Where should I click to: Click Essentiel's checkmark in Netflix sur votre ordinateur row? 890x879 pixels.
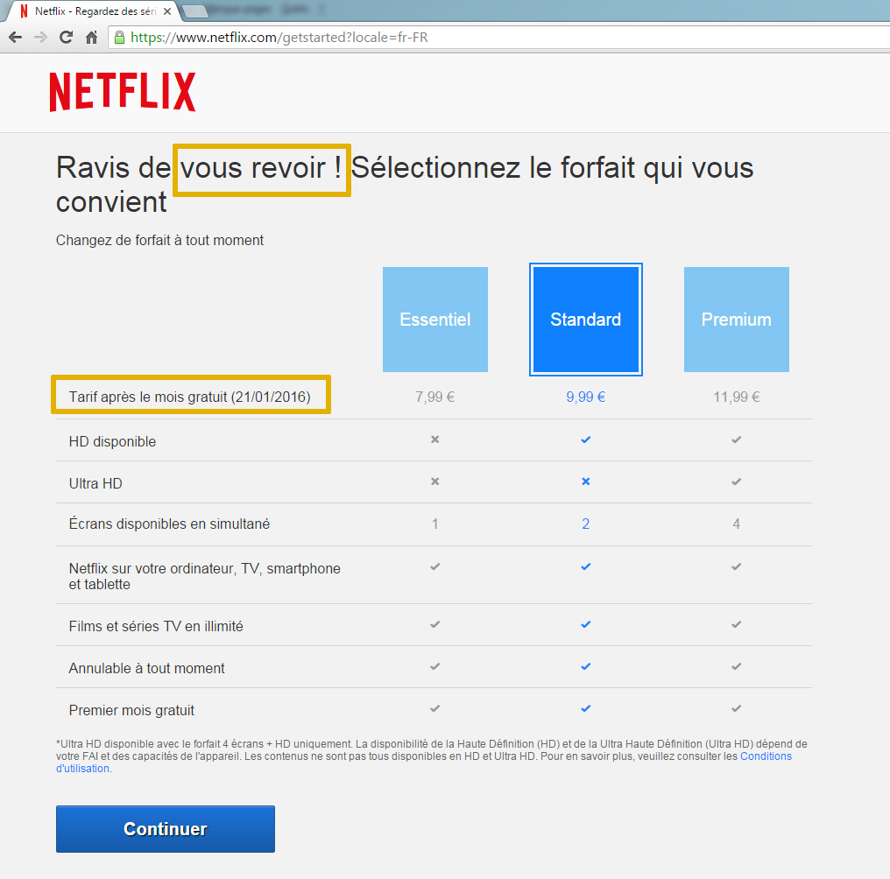[x=434, y=566]
